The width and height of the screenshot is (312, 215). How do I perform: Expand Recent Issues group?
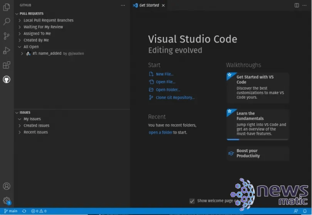(x=19, y=132)
